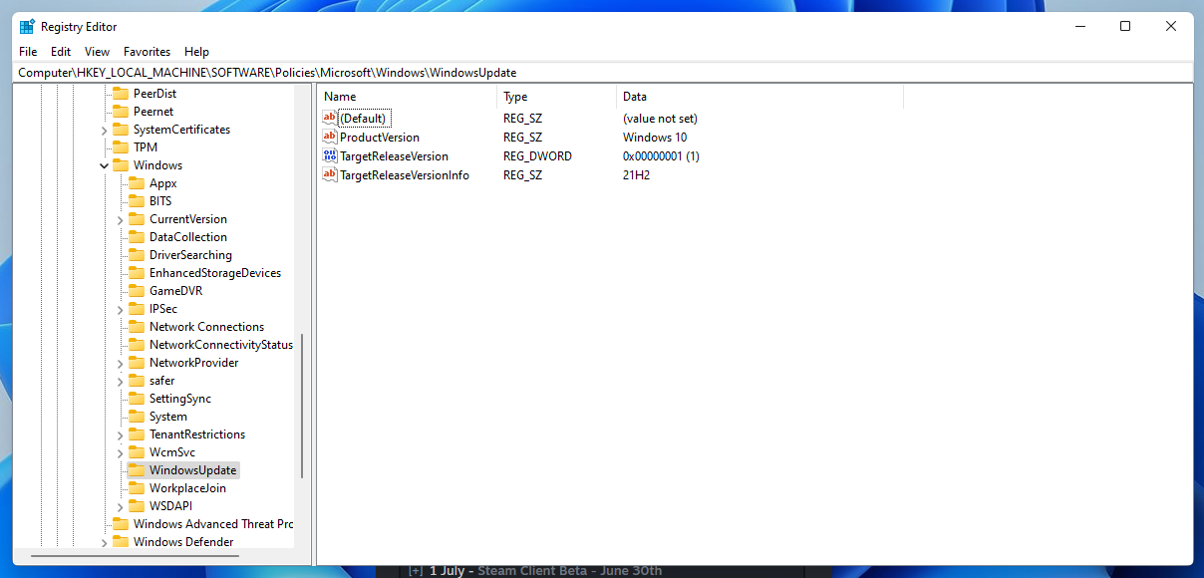Open the Favorites menu
Image resolution: width=1204 pixels, height=578 pixels.
coord(147,52)
